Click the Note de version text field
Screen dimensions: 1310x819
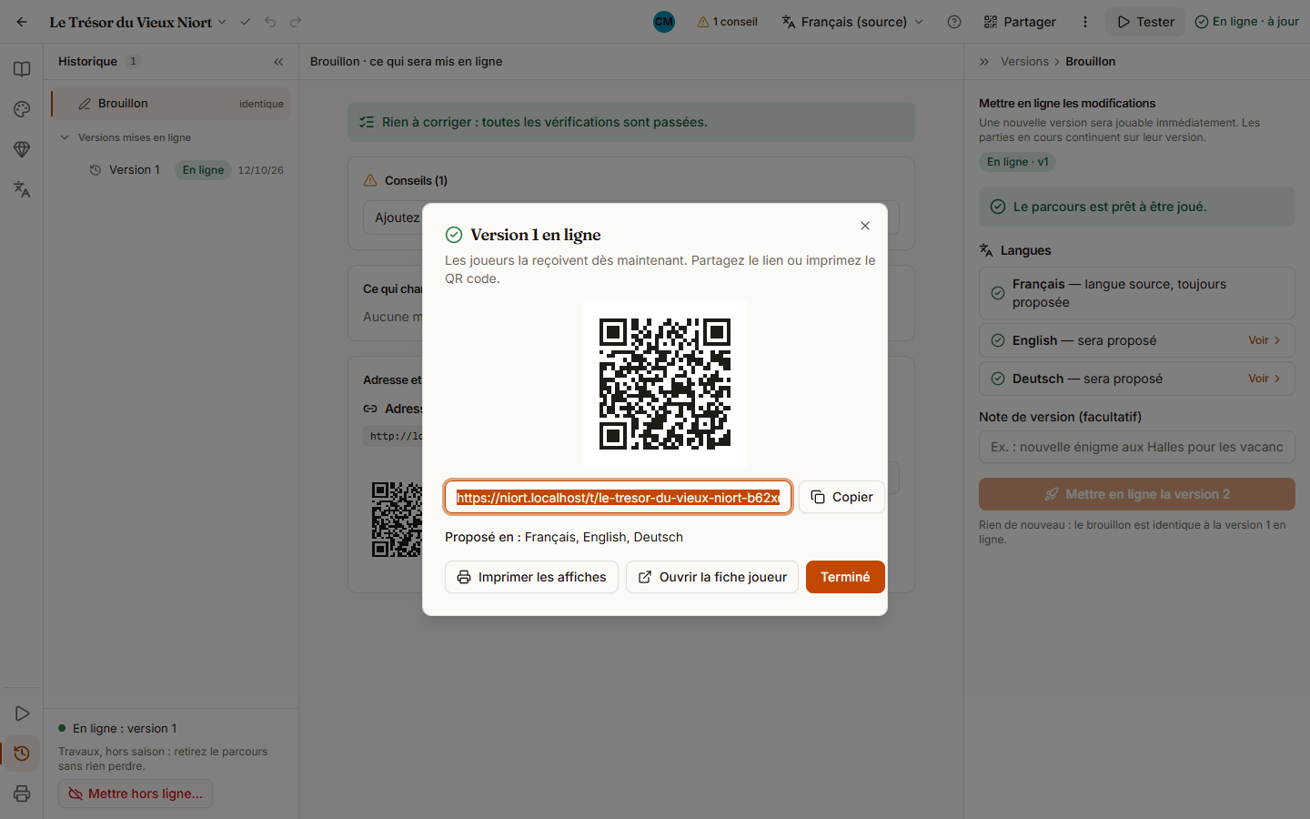click(1137, 447)
